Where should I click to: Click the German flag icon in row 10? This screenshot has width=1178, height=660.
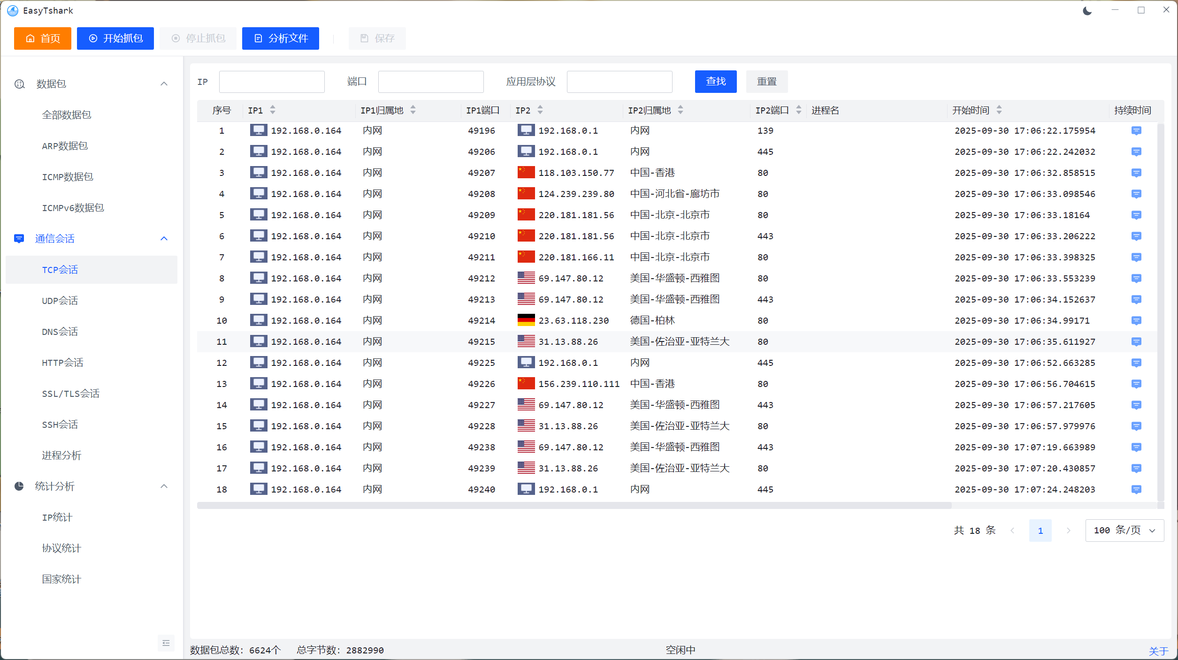(x=526, y=320)
